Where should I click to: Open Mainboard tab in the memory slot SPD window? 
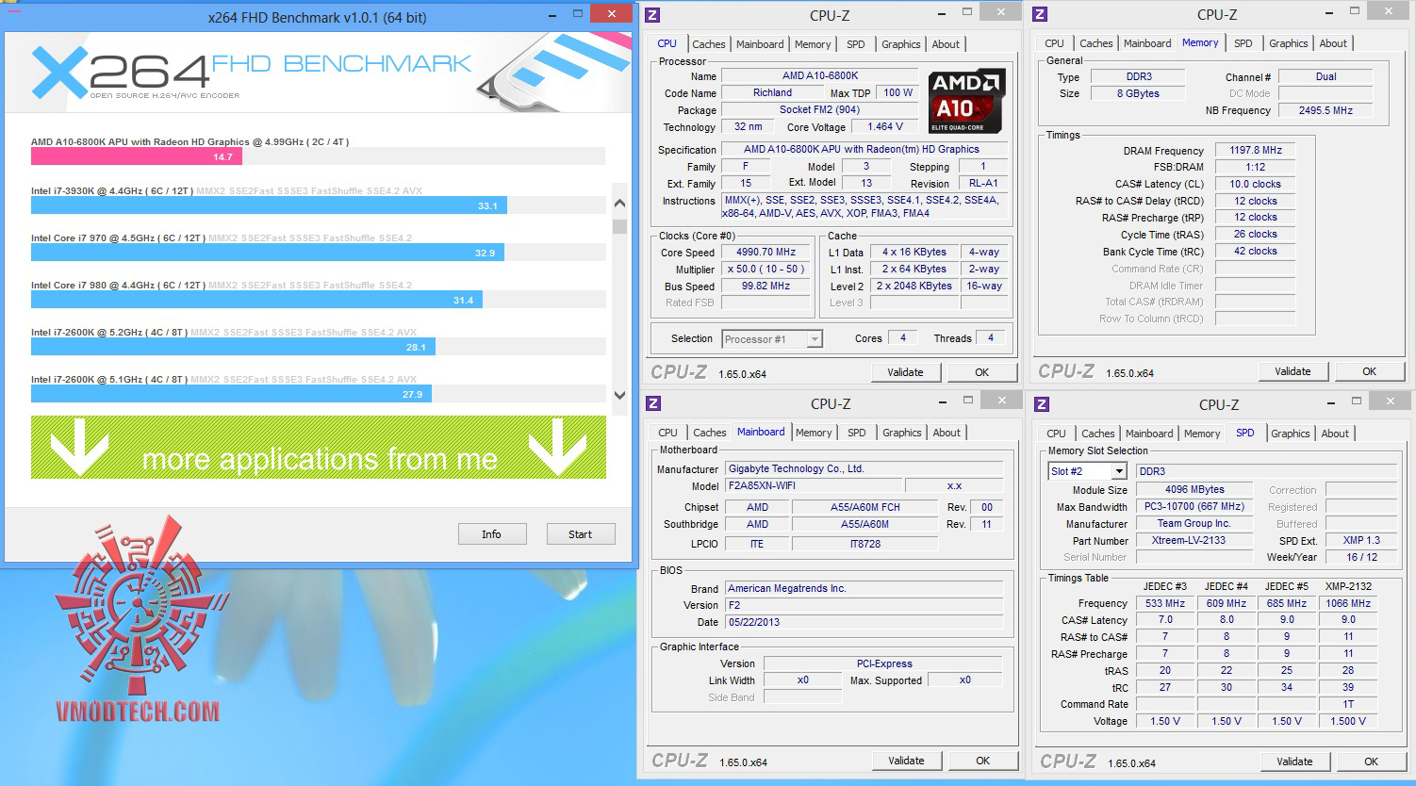click(x=1149, y=434)
